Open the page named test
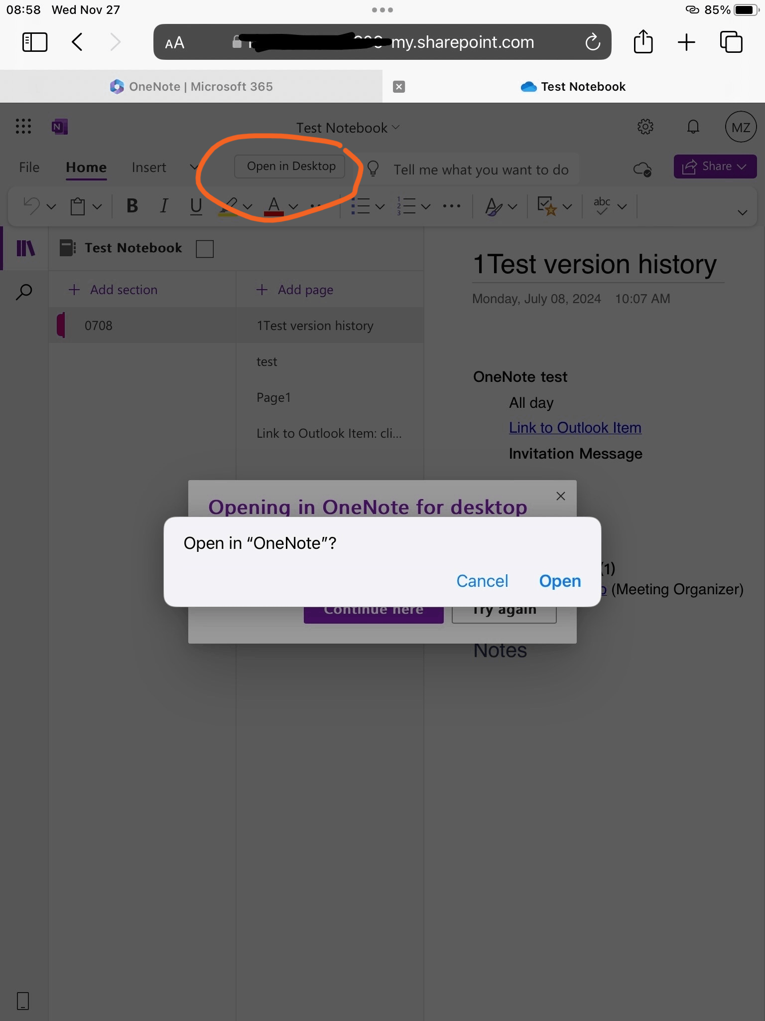 coord(330,361)
